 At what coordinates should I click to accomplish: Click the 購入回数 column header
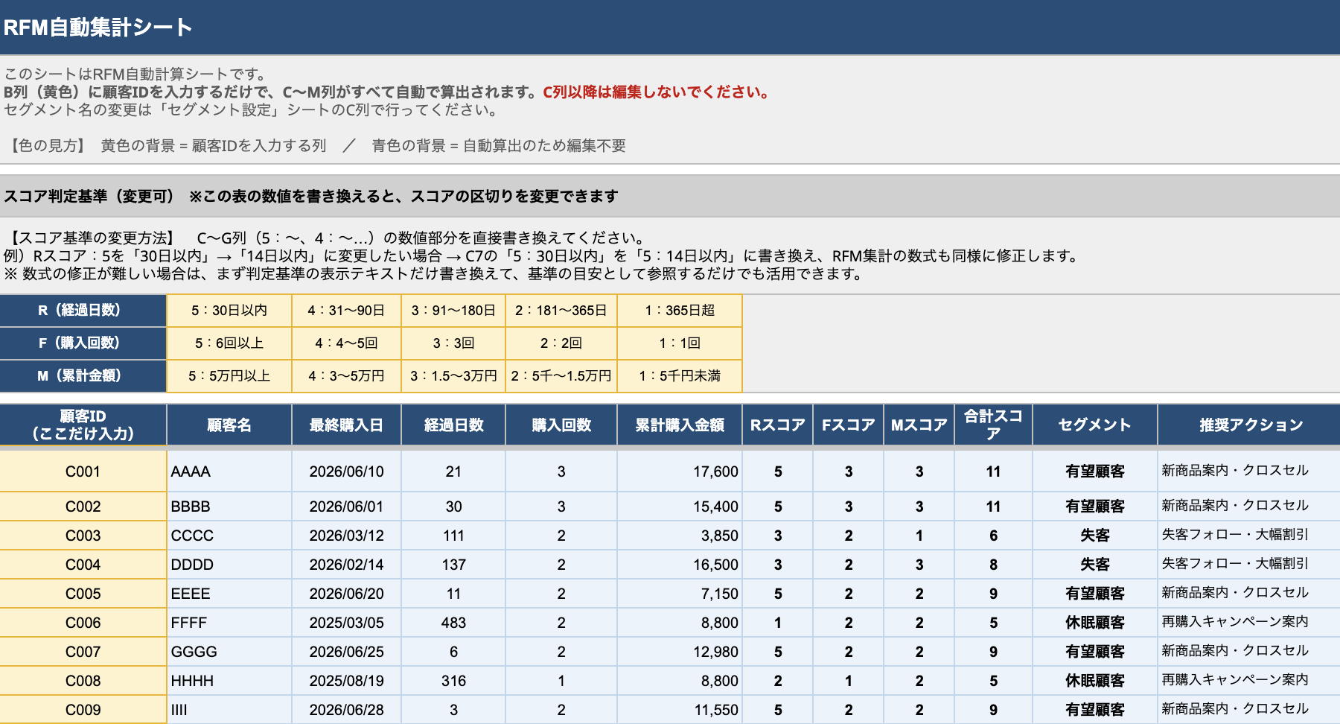561,425
